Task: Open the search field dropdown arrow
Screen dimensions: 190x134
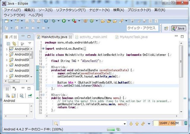Action: [x=125, y=124]
